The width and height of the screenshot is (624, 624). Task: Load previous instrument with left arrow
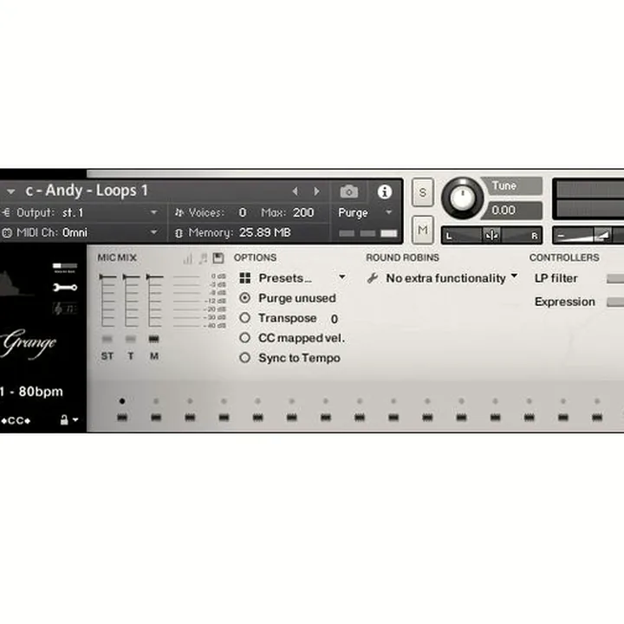tap(296, 192)
